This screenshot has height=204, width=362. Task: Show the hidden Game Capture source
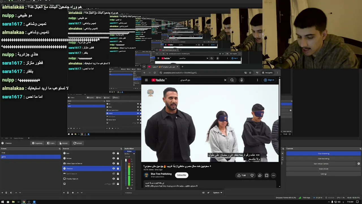[x=114, y=174]
